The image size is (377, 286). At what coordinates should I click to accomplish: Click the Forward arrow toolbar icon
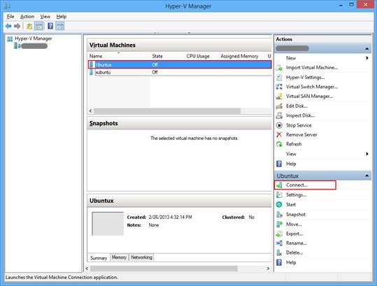point(17,26)
